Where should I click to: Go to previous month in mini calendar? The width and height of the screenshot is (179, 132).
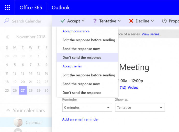click(7, 37)
